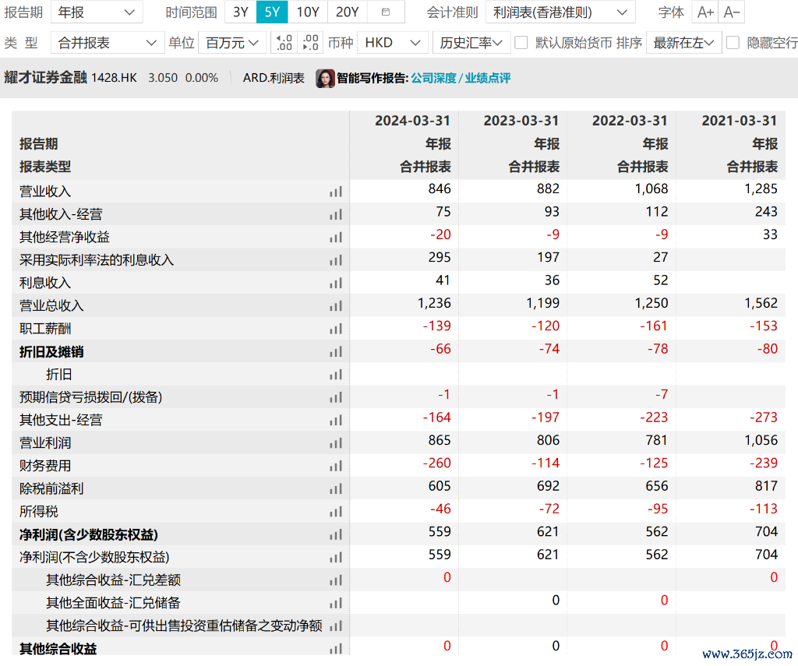Screen dimensions: 798x666
Task: Open chart icon for 除税前溢利 row
Action: coord(335,489)
